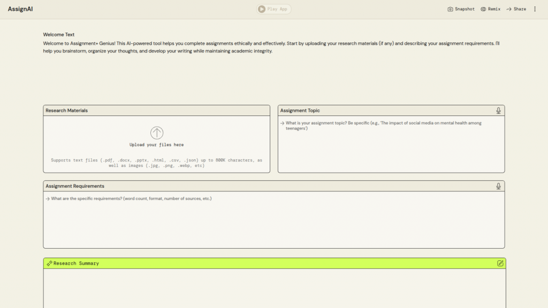Activate microphone for Assignment Topic
The height and width of the screenshot is (308, 548).
tap(498, 111)
